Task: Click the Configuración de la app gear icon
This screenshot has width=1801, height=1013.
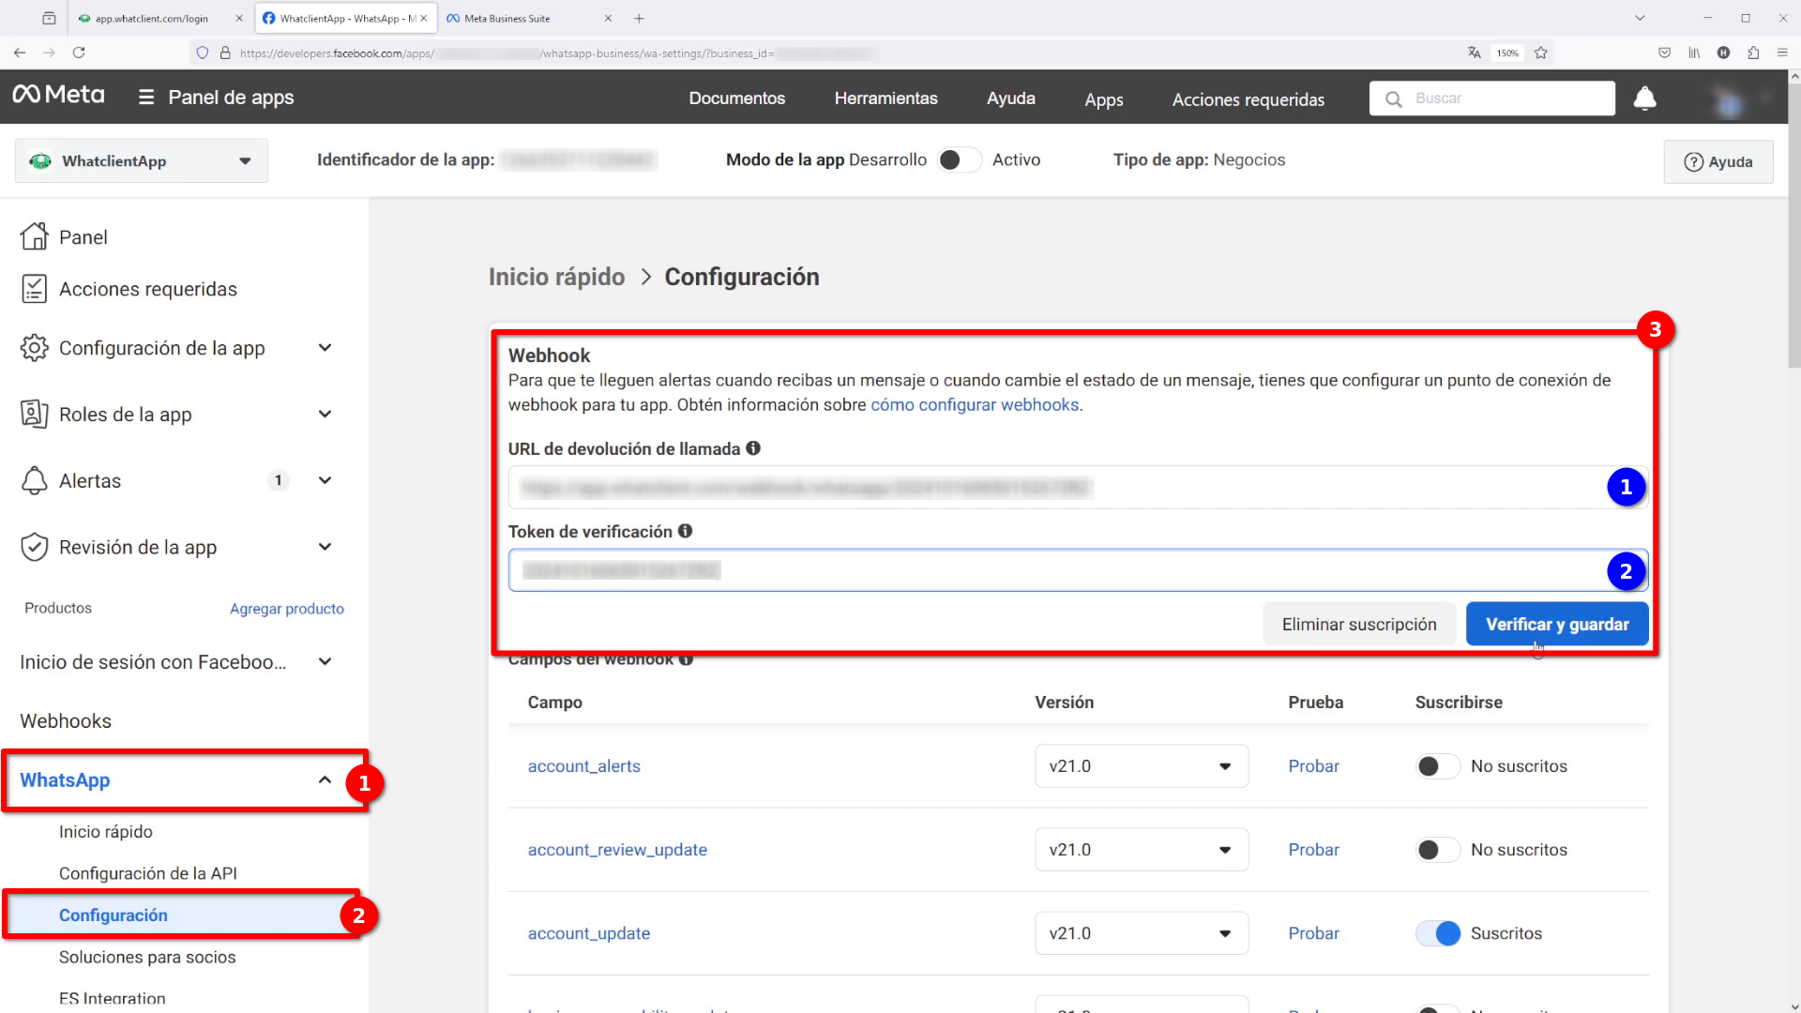Action: point(35,348)
